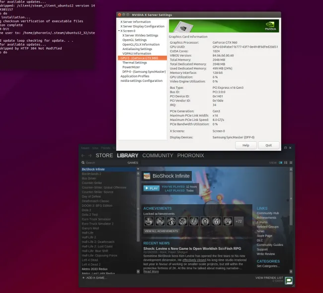Image resolution: width=323 pixels, height=293 pixels.
Task: Open the Levine news headline
Action: pos(192,248)
